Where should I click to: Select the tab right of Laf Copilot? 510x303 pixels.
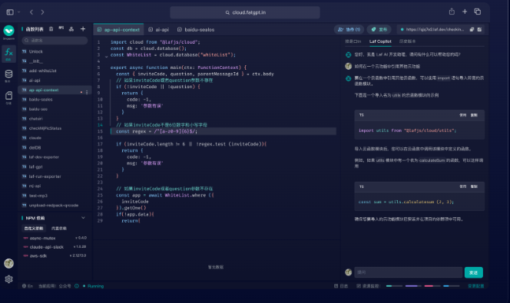[x=407, y=41]
